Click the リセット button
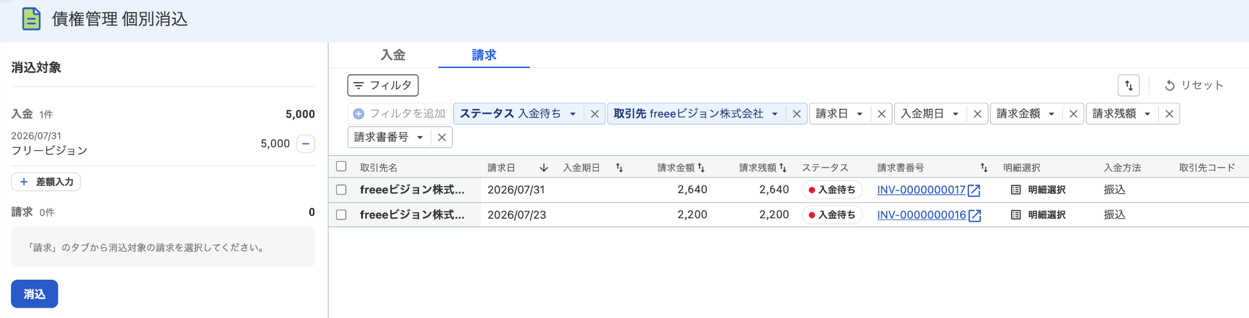 (x=1194, y=85)
